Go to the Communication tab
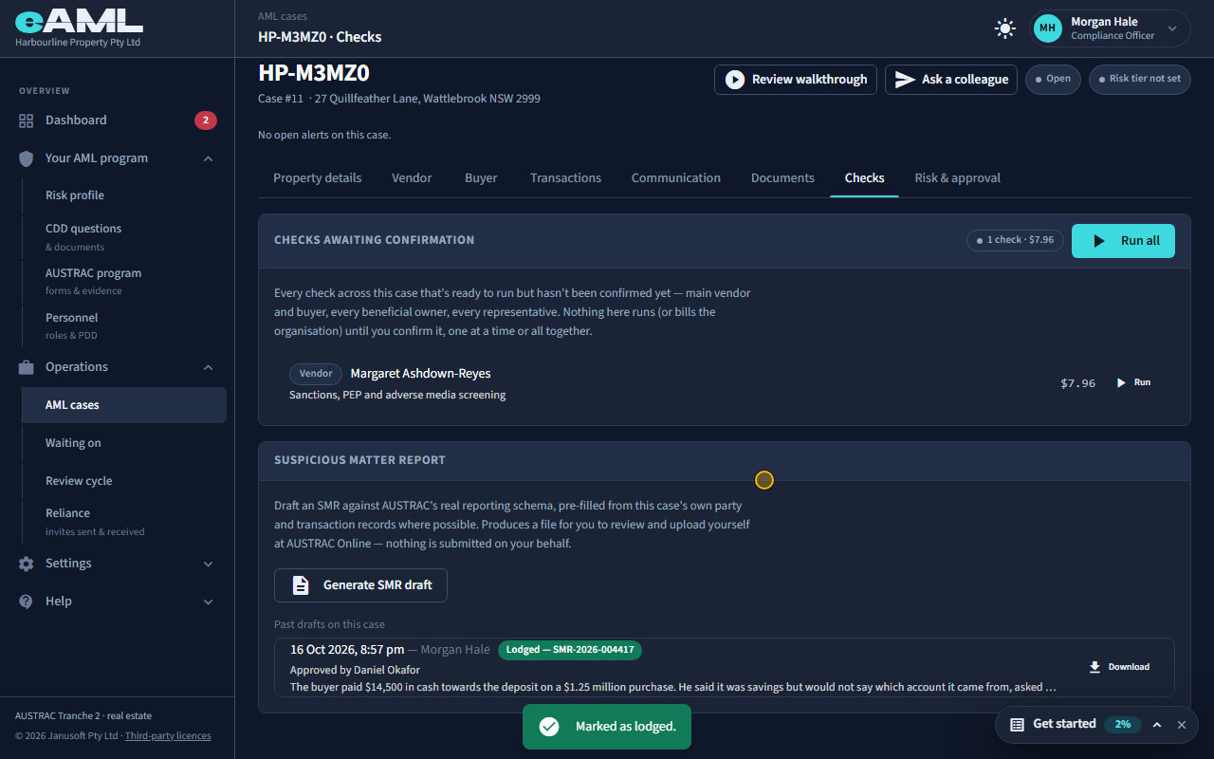This screenshot has width=1214, height=759. [676, 178]
